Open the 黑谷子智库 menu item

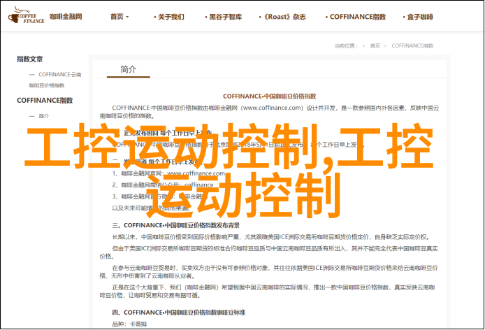223,17
